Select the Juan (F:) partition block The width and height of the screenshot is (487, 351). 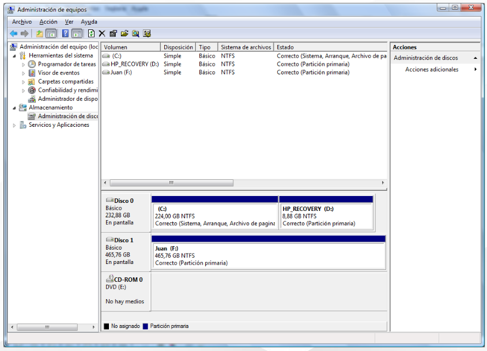click(x=269, y=252)
